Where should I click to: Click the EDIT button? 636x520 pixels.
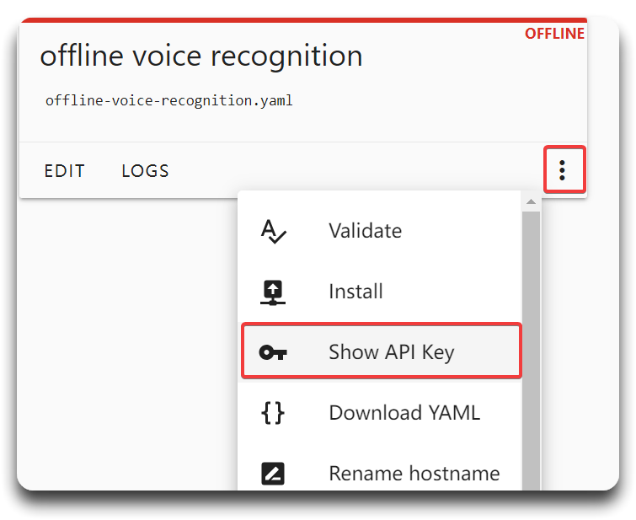tap(65, 171)
